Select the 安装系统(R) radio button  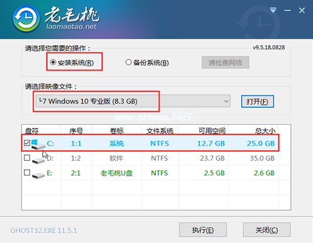(53, 62)
